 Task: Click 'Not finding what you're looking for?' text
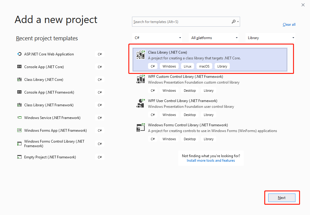point(211,156)
